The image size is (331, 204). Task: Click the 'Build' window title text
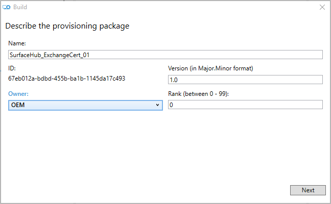pos(21,7)
